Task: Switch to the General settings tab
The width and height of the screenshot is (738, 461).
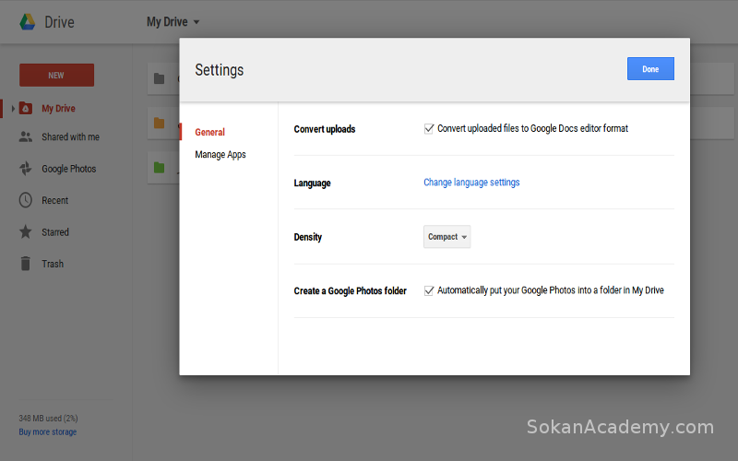Action: 210,132
